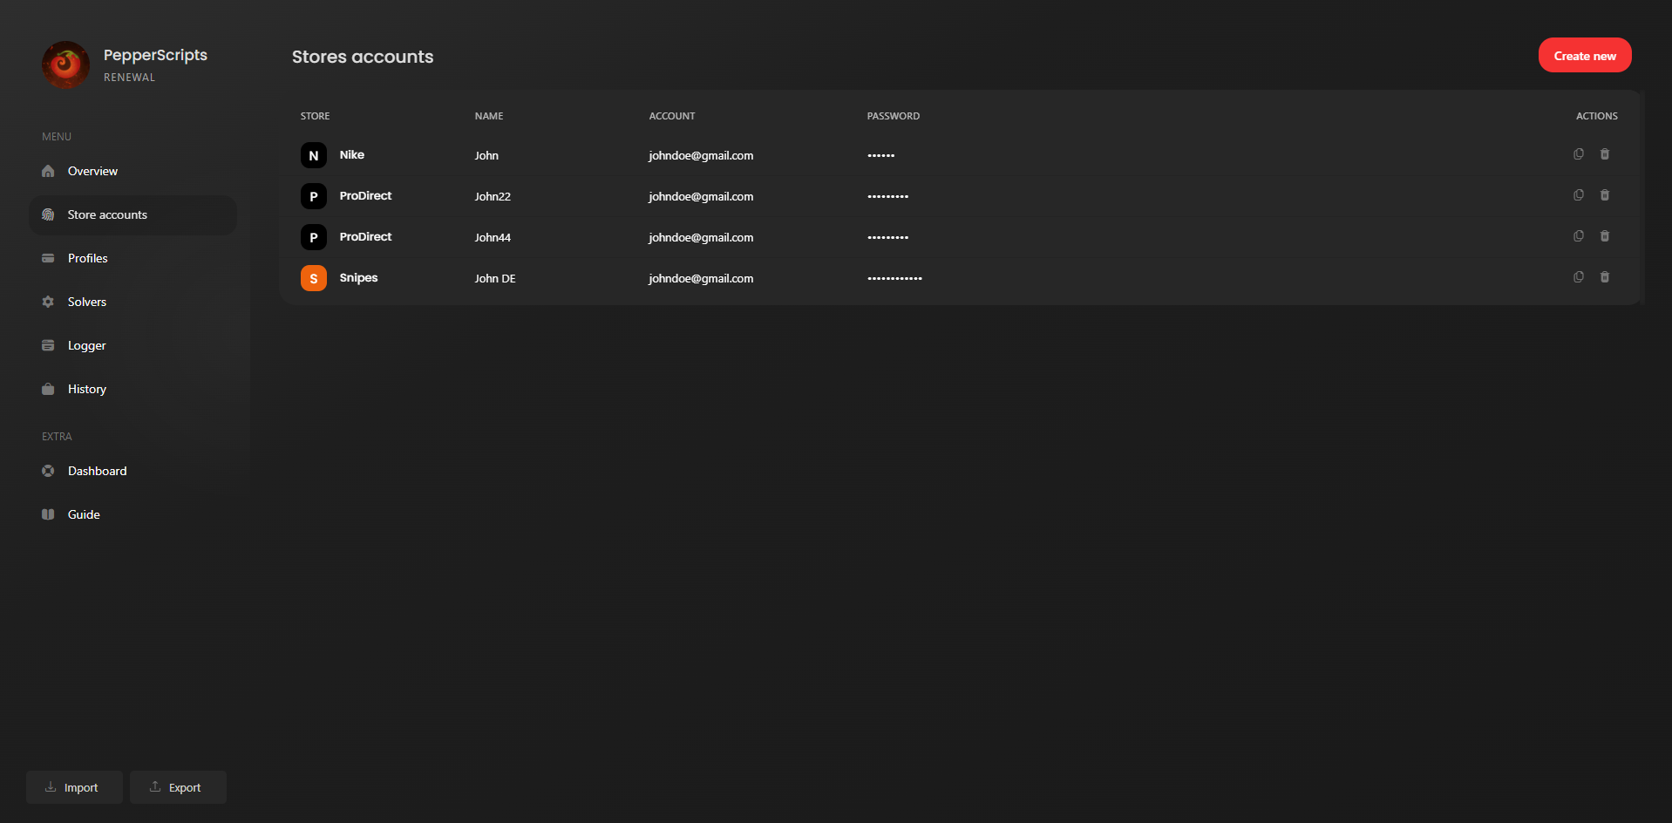
Task: Click the Export button
Action: (x=177, y=787)
